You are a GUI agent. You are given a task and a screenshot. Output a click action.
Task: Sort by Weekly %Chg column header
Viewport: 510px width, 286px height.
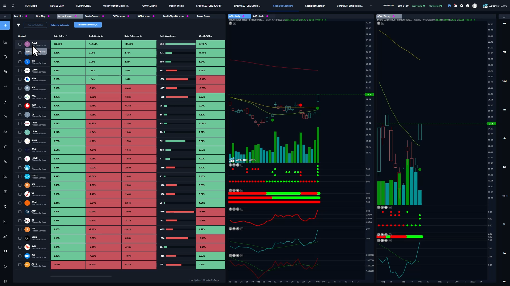(x=205, y=36)
